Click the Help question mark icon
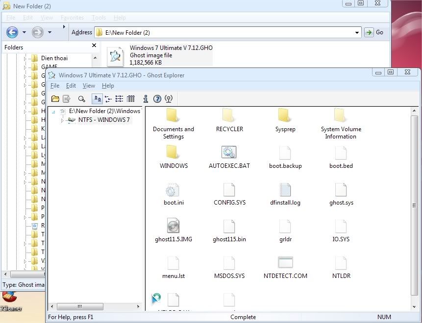The width and height of the screenshot is (422, 323). [157, 99]
